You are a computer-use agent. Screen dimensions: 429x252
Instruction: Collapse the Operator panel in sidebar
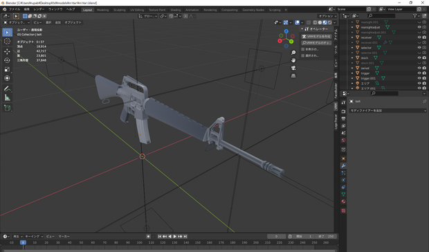(x=302, y=28)
